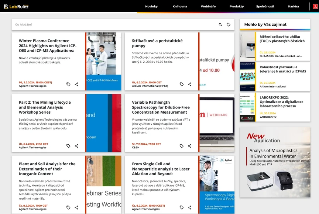Click 'Út, 30.1.2024' date in sidebar
Viewport: 319px width, 214px height.
(x=268, y=113)
